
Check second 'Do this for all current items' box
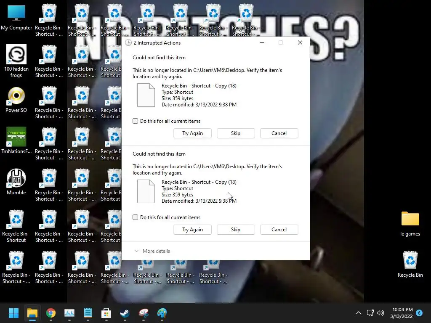[135, 217]
